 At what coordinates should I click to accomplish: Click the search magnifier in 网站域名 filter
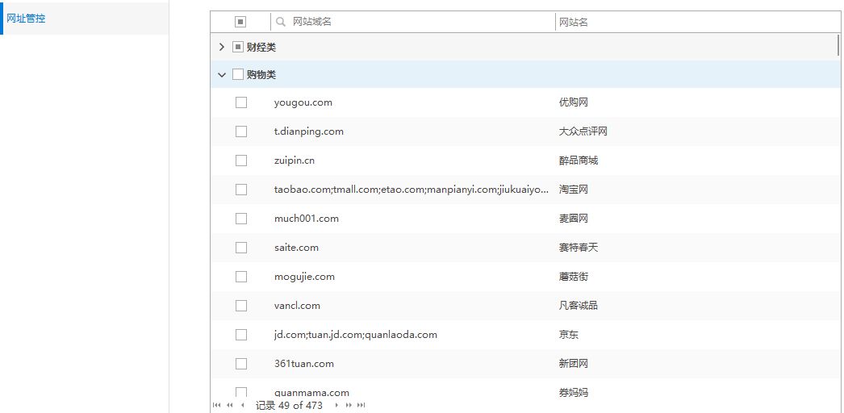pyautogui.click(x=281, y=22)
